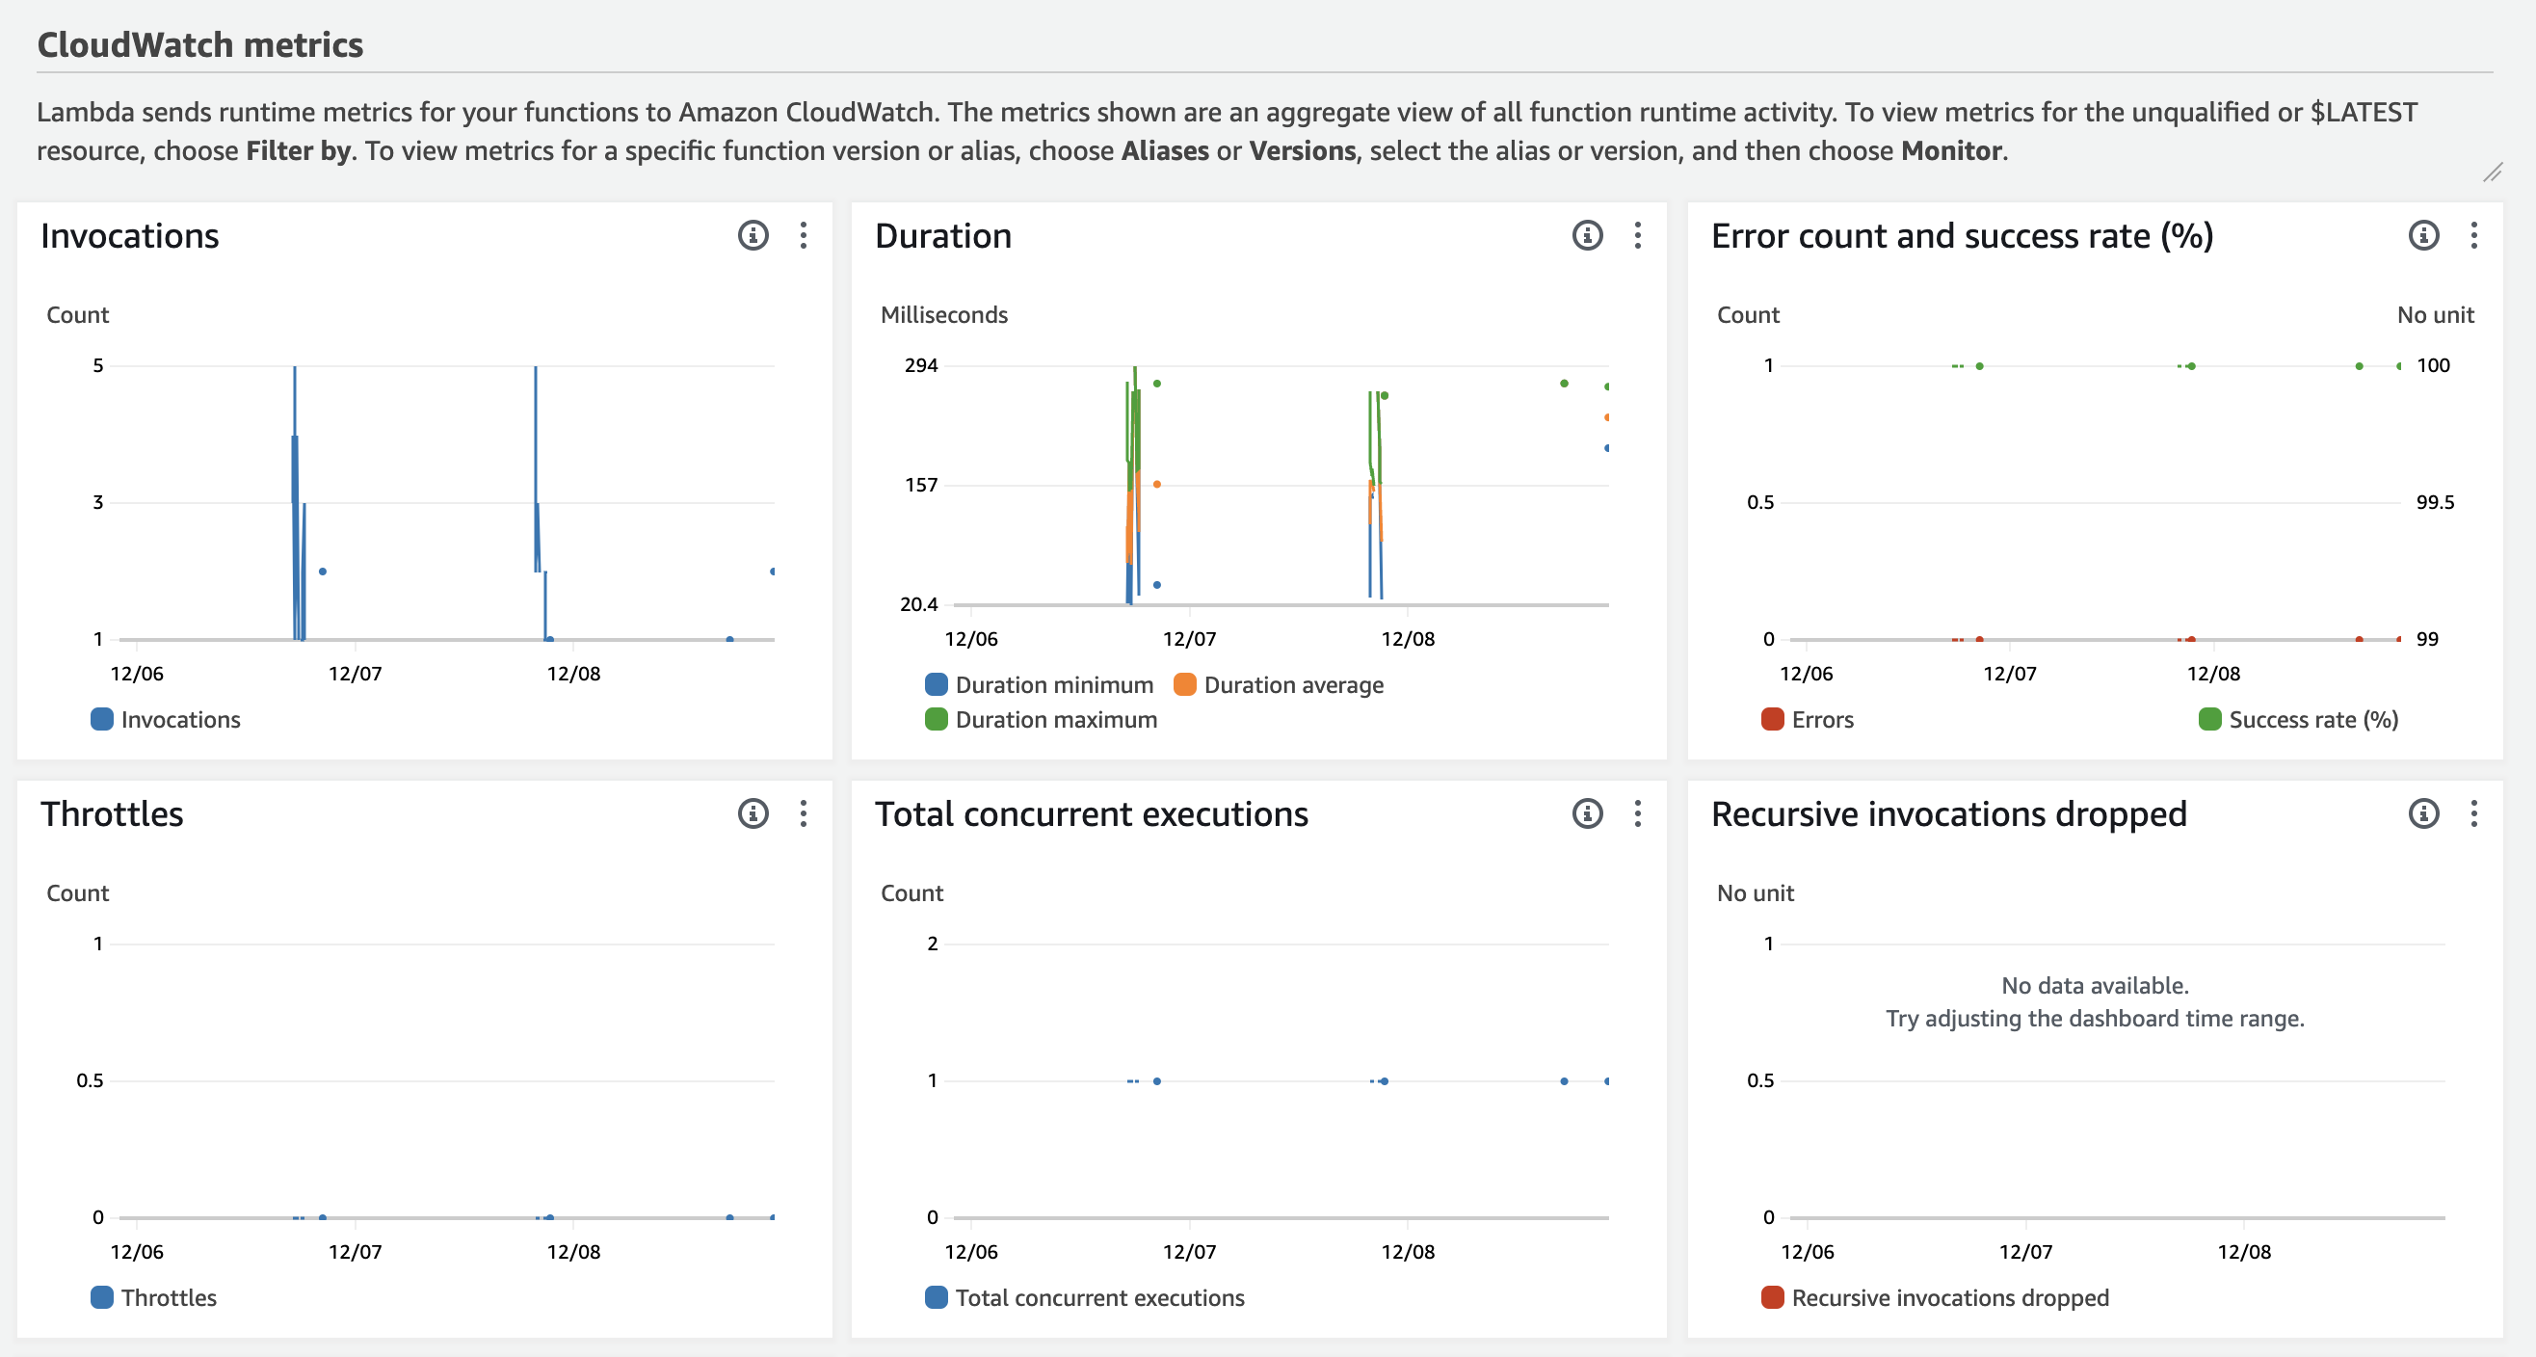Toggle Duration maximum legend series
This screenshot has width=2536, height=1357.
click(x=1054, y=720)
